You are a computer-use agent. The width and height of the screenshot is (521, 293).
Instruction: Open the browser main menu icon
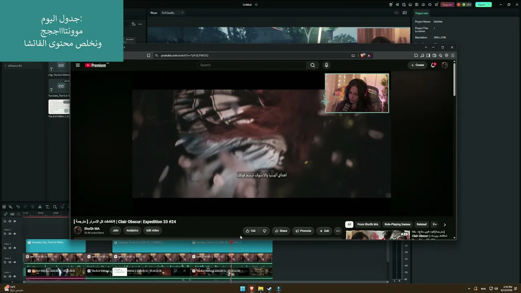(x=453, y=55)
